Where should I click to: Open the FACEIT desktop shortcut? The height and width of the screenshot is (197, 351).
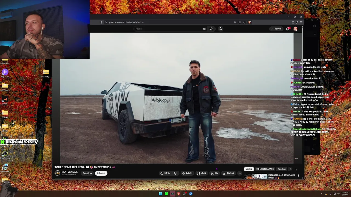pos(5,100)
